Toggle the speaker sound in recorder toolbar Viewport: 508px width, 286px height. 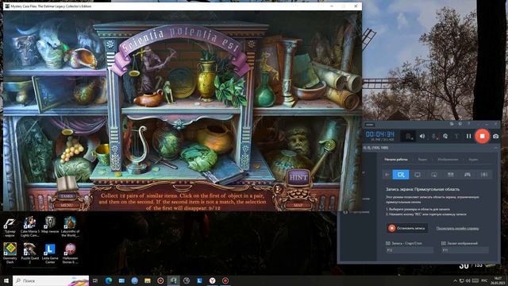[x=422, y=137]
